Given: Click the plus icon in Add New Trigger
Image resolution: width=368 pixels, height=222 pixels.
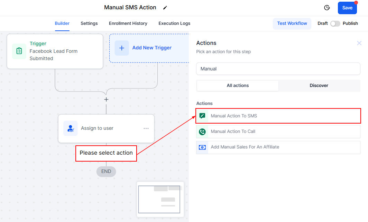Looking at the screenshot, I should click(x=122, y=48).
